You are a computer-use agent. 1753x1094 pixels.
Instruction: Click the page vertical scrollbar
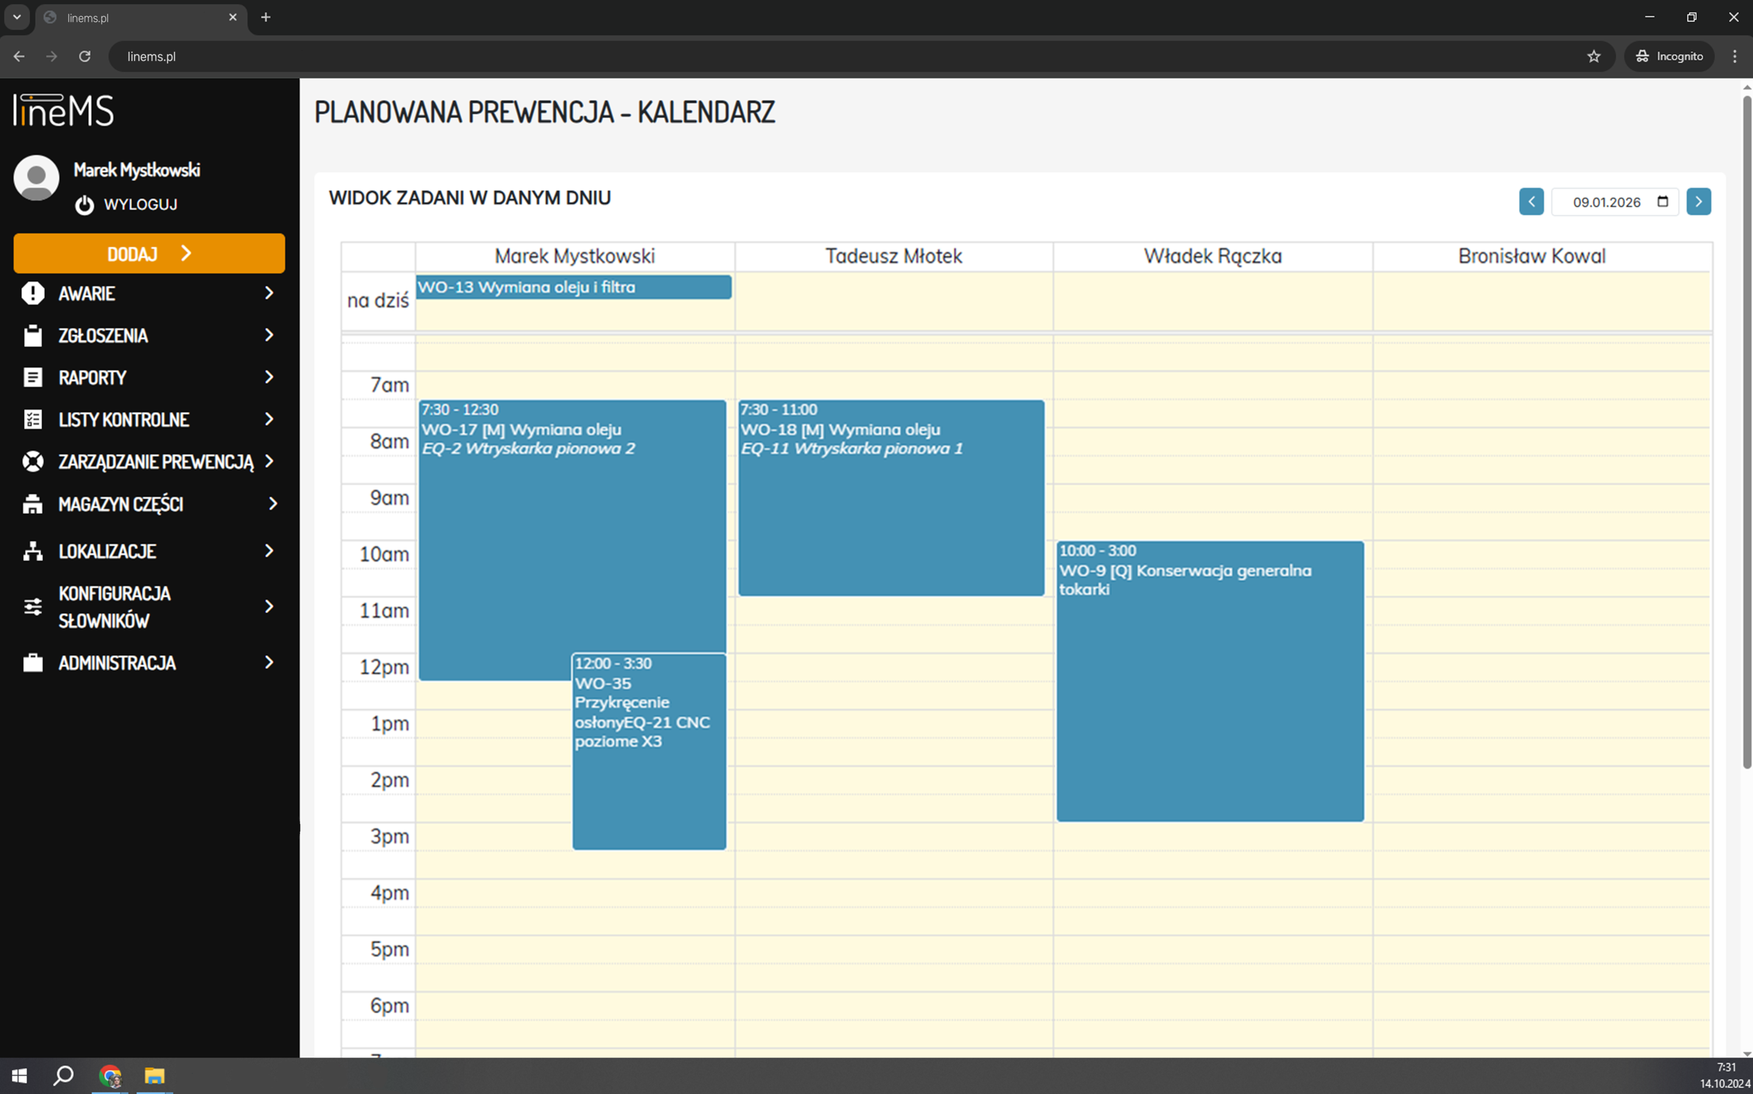click(1746, 432)
